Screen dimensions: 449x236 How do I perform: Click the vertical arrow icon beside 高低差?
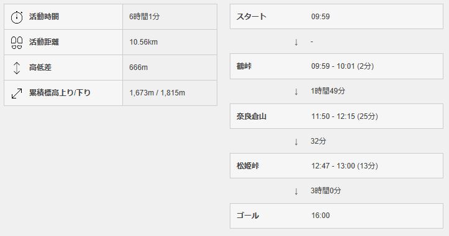coord(17,68)
